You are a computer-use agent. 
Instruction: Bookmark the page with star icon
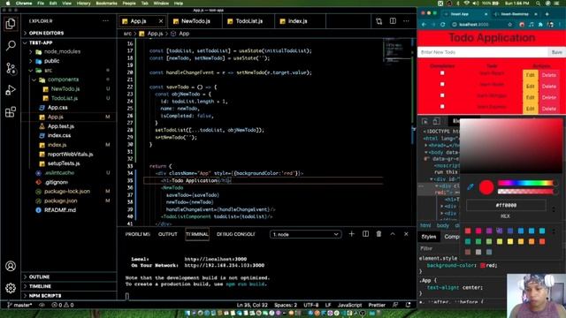(x=509, y=25)
